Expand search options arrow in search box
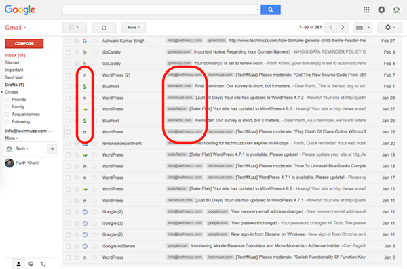The width and height of the screenshot is (407, 269). point(257,10)
